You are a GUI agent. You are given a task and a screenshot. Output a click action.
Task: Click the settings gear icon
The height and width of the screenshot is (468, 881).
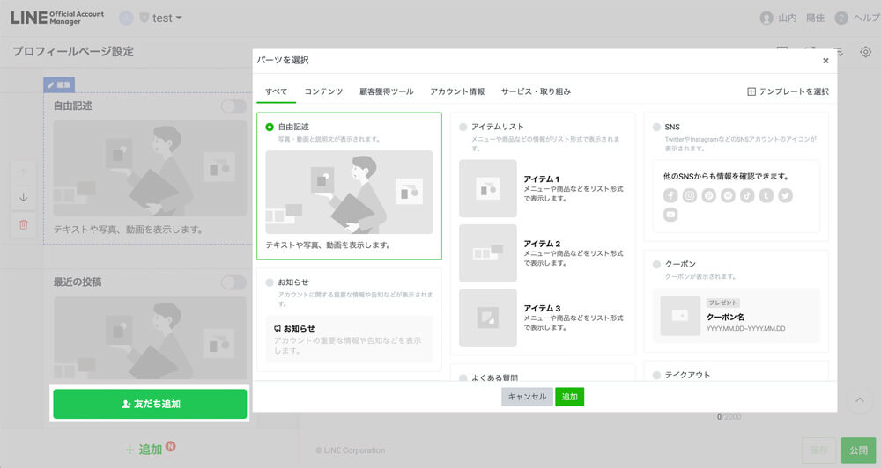(x=866, y=52)
